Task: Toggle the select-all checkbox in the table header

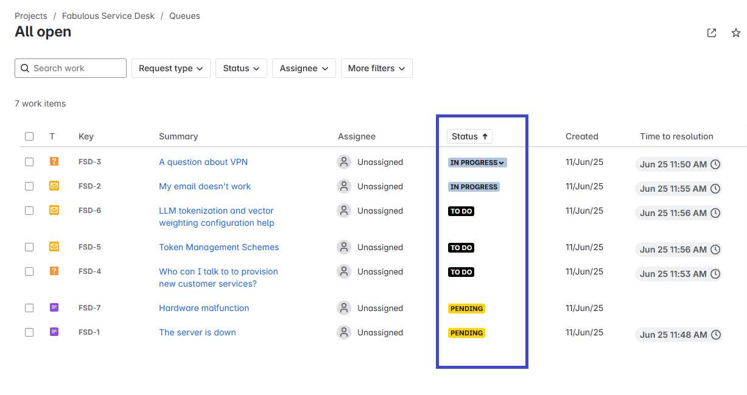Action: [x=29, y=136]
